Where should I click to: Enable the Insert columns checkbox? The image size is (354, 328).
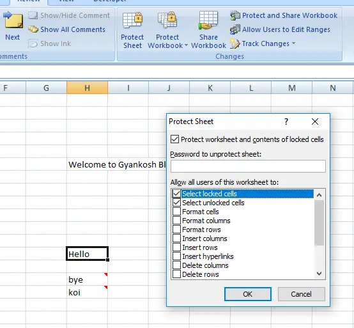tap(176, 238)
